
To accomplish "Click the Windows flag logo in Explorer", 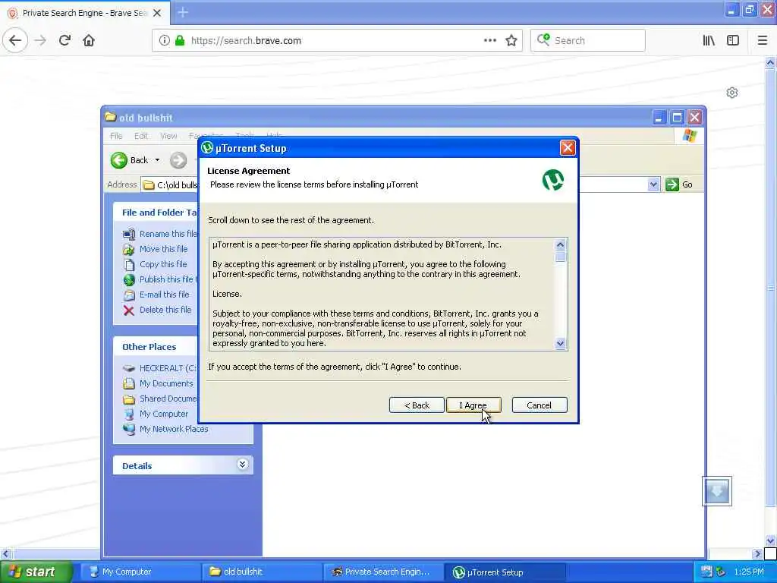I will click(689, 135).
